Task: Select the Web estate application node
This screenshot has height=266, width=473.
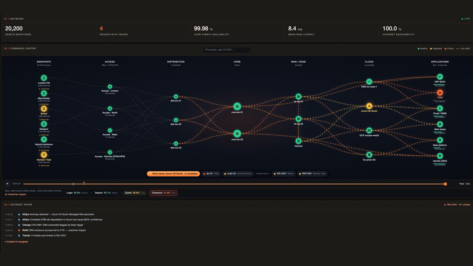Action: click(x=440, y=124)
